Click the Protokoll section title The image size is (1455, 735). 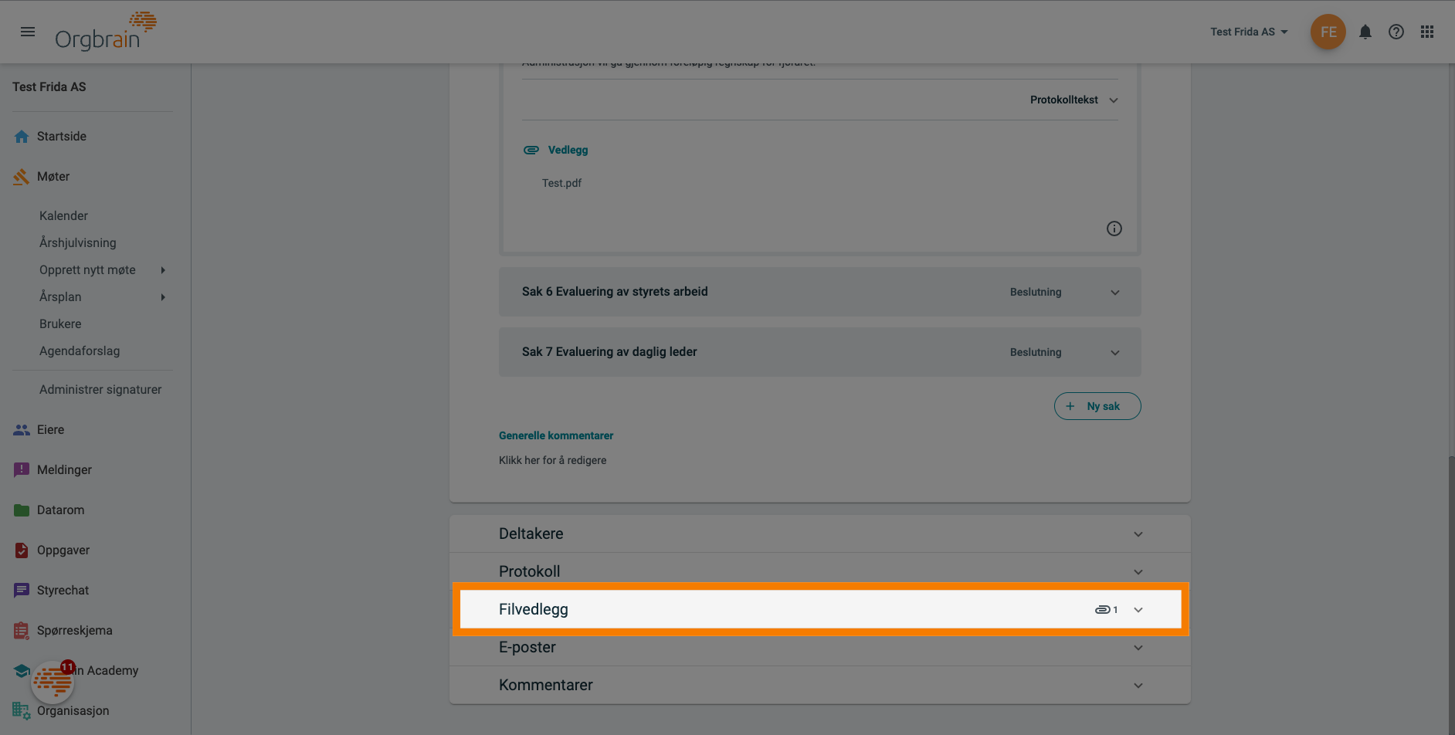[x=530, y=572]
